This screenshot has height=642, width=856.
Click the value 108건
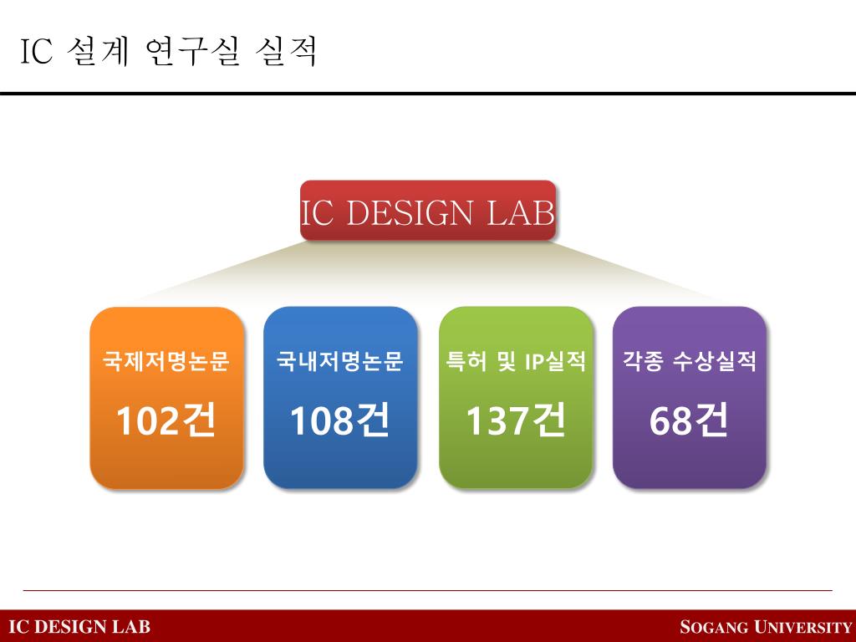tap(339, 420)
